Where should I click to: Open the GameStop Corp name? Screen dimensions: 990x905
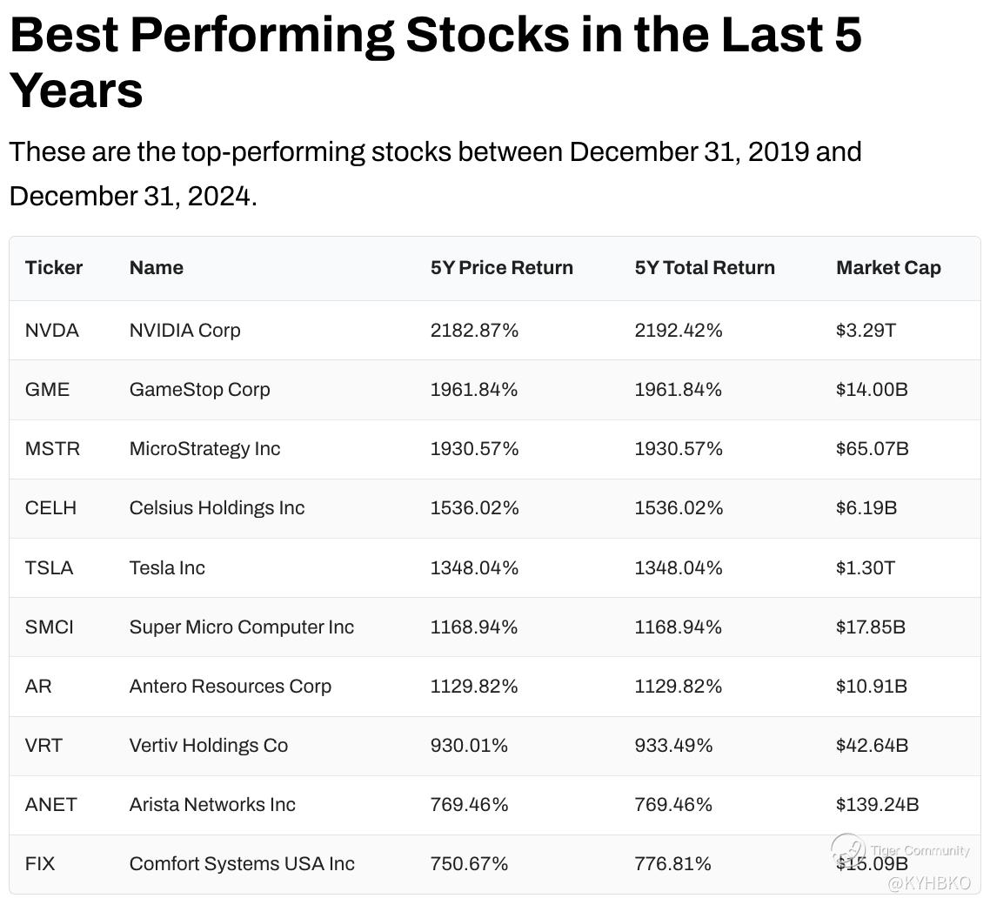coord(199,390)
